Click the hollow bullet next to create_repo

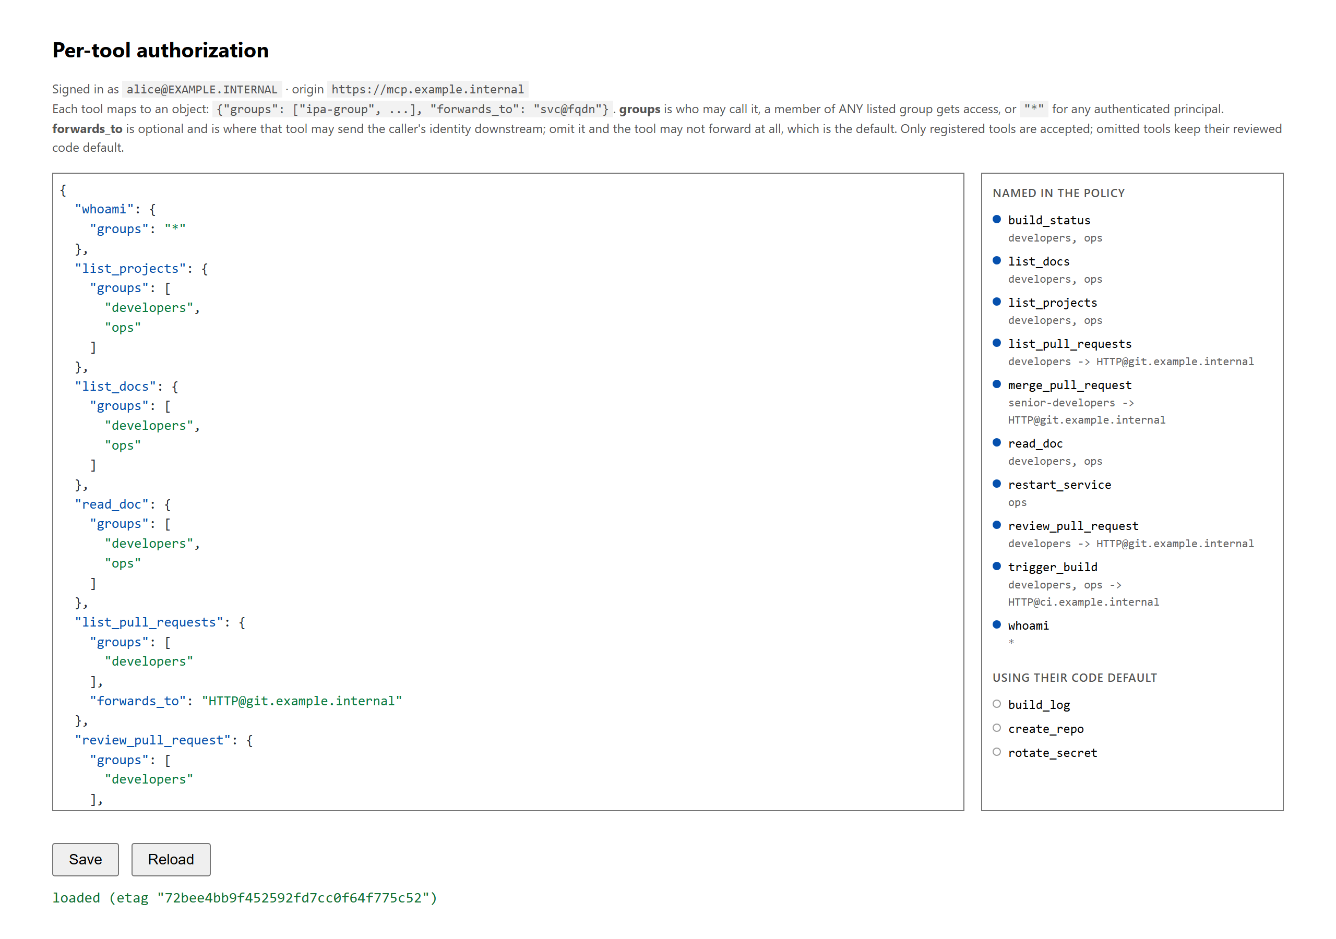coord(997,728)
